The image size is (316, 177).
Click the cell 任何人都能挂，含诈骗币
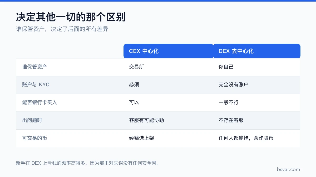(x=246, y=138)
